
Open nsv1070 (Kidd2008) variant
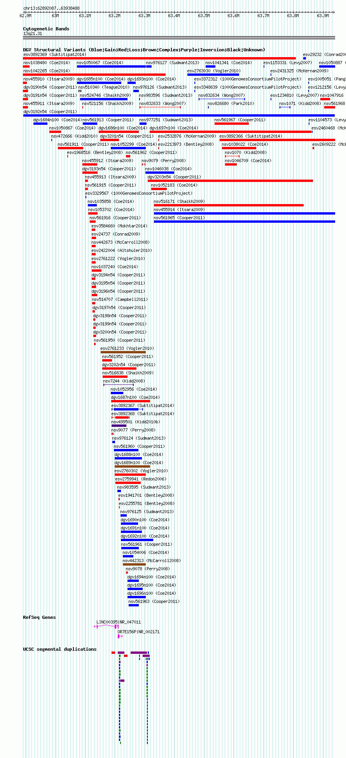232,156
